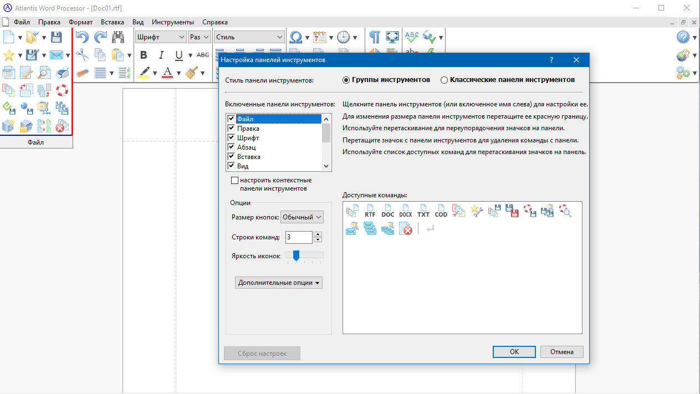This screenshot has width=700, height=394.
Task: Select the scissors Cut icon
Action: 82,55
